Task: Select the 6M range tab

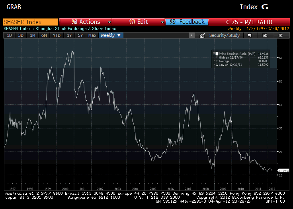Action: pyautogui.click(x=44, y=35)
